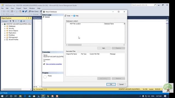The image size is (175, 98).
Task: Open the Connect dropdown in Object Explorer
Action: point(5,21)
